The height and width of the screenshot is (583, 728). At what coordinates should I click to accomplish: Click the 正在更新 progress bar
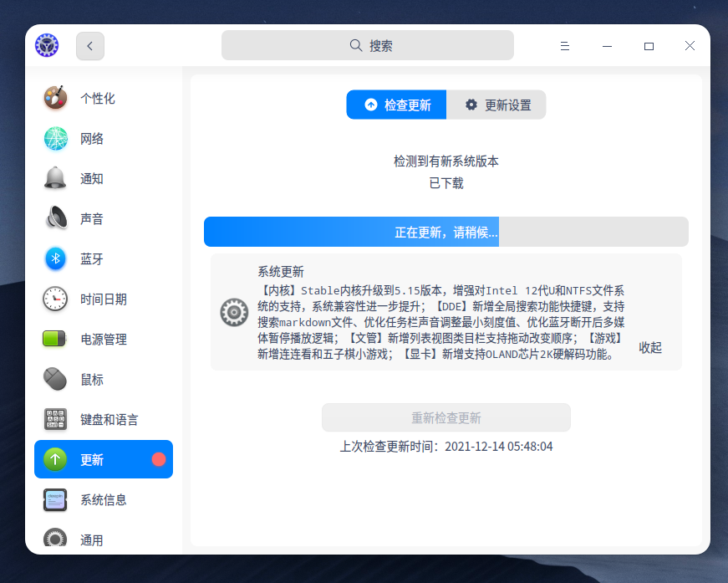[446, 232]
